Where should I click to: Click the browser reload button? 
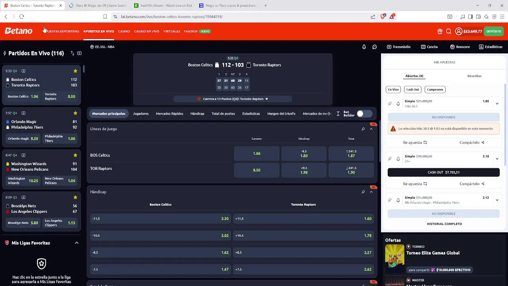(x=21, y=17)
